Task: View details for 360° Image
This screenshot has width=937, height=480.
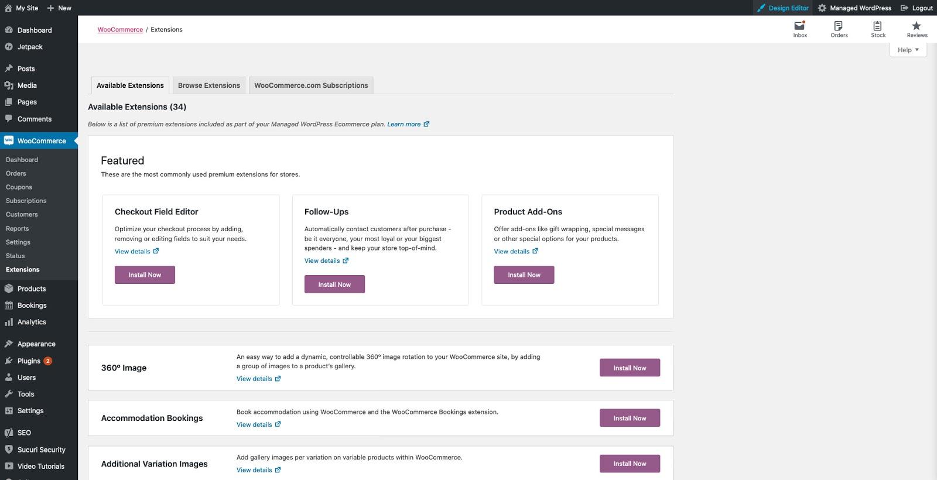Action: tap(258, 379)
